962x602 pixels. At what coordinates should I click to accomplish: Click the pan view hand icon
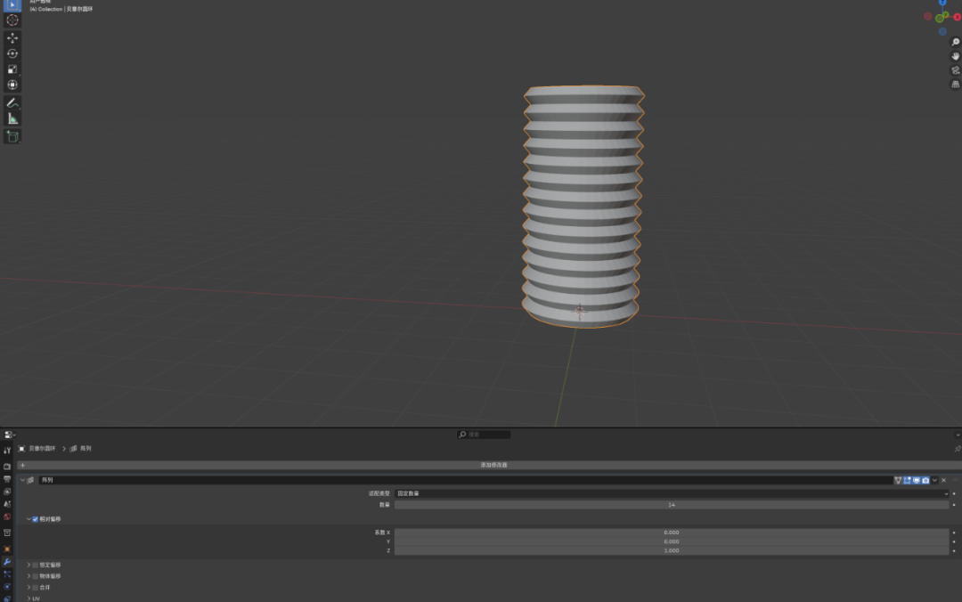pyautogui.click(x=955, y=56)
